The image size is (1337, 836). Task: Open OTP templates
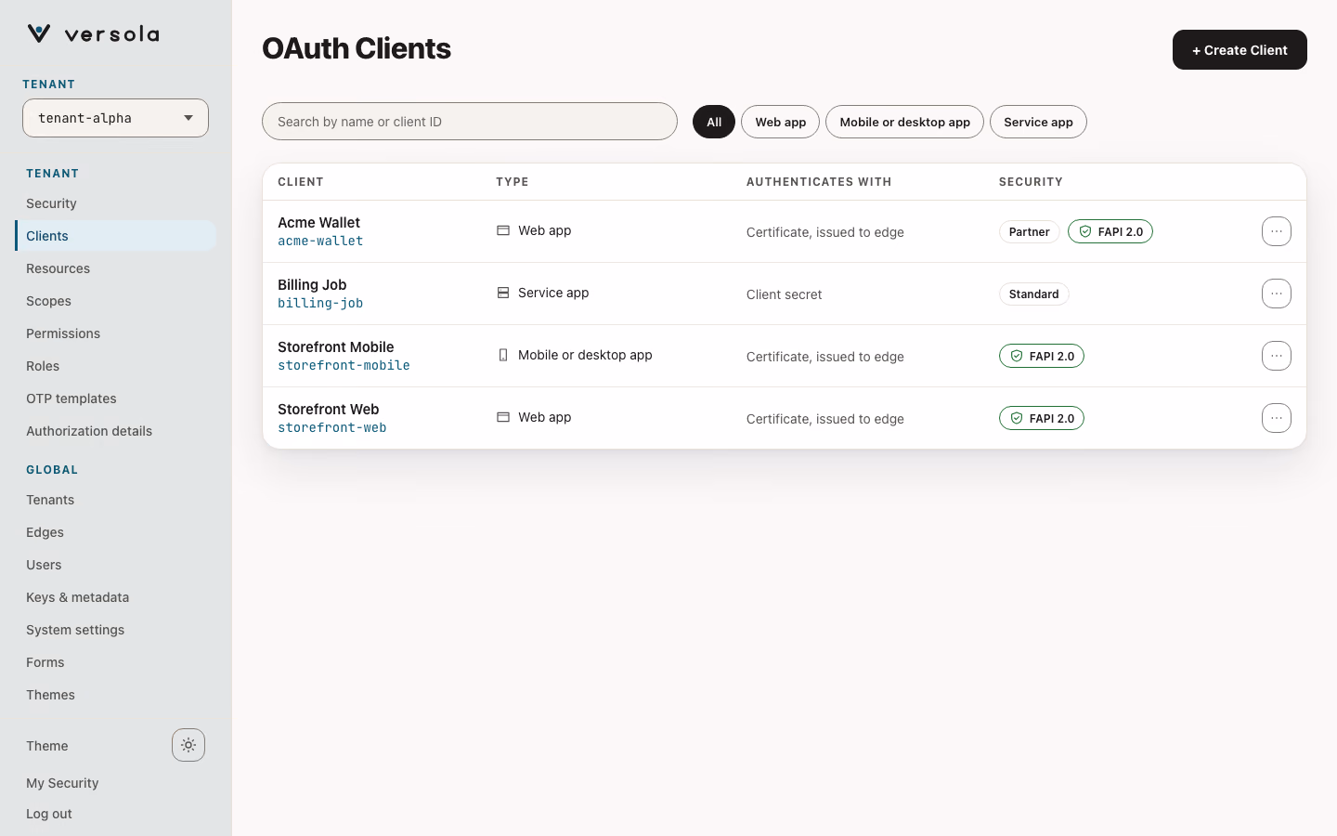pyautogui.click(x=115, y=398)
